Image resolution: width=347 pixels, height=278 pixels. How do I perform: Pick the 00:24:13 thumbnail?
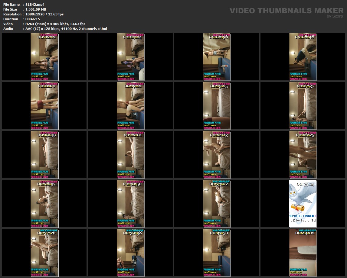pyautogui.click(x=217, y=155)
